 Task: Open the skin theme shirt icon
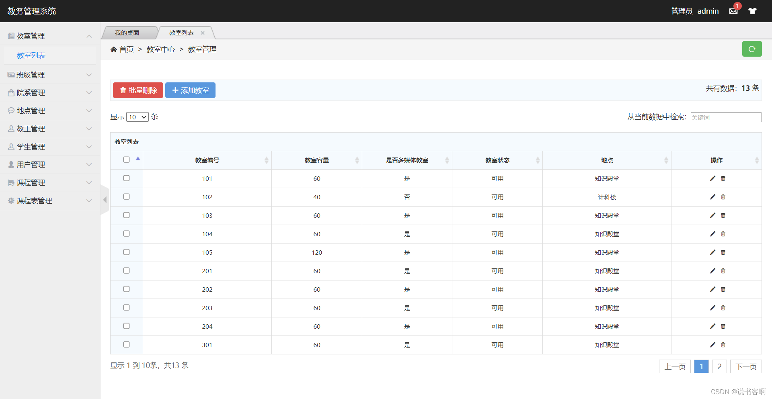point(752,11)
